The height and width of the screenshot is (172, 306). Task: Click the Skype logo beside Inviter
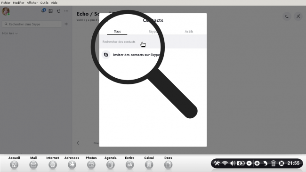106,55
